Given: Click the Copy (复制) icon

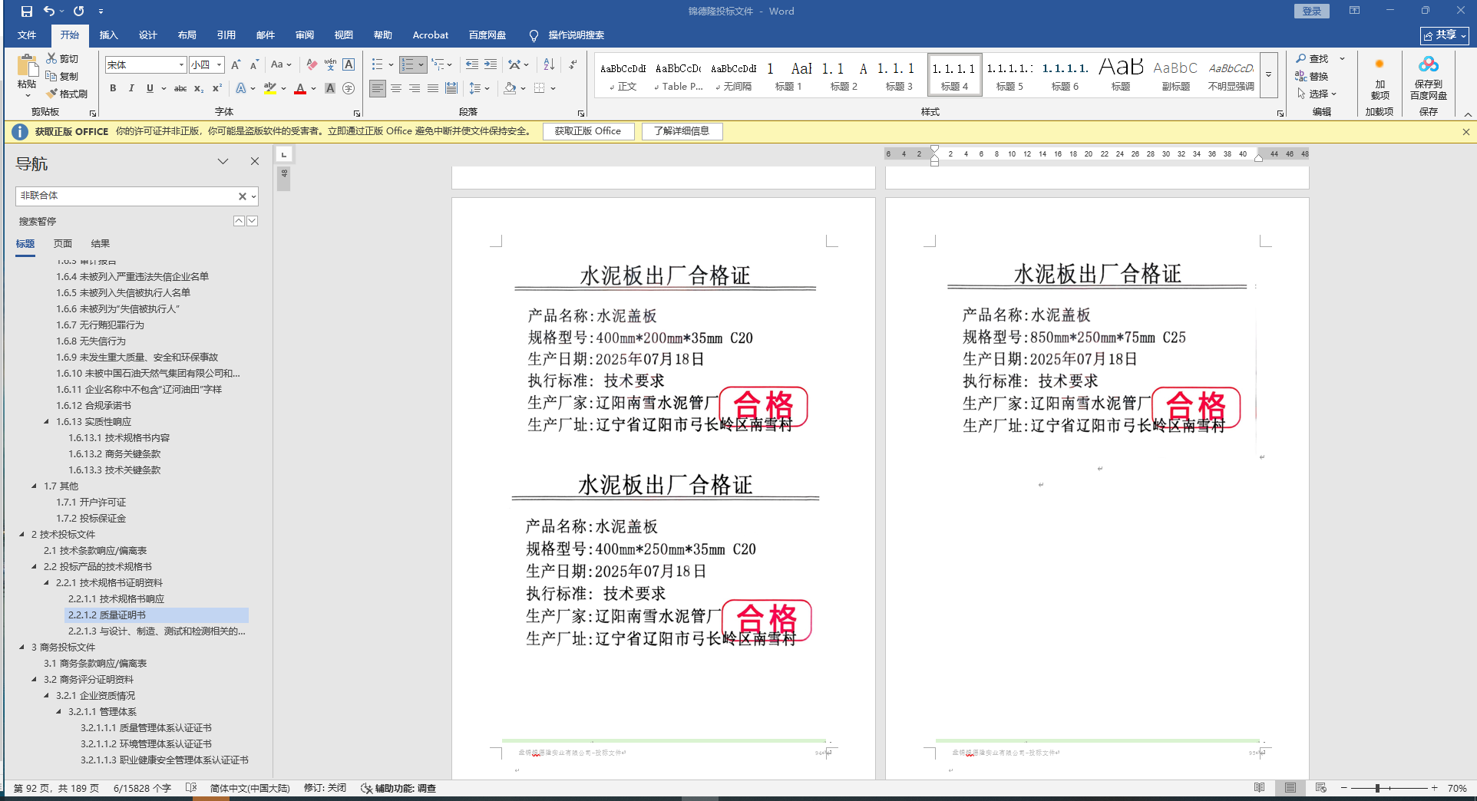Looking at the screenshot, I should 51,76.
